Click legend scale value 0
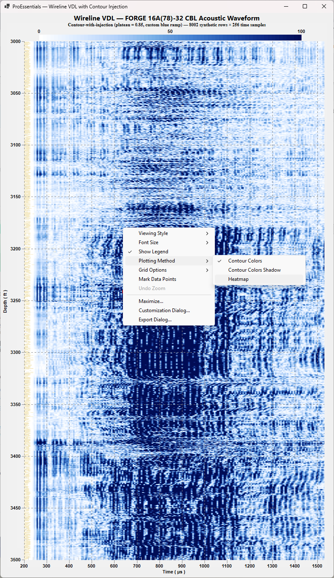Image resolution: width=334 pixels, height=578 pixels. tap(39, 31)
